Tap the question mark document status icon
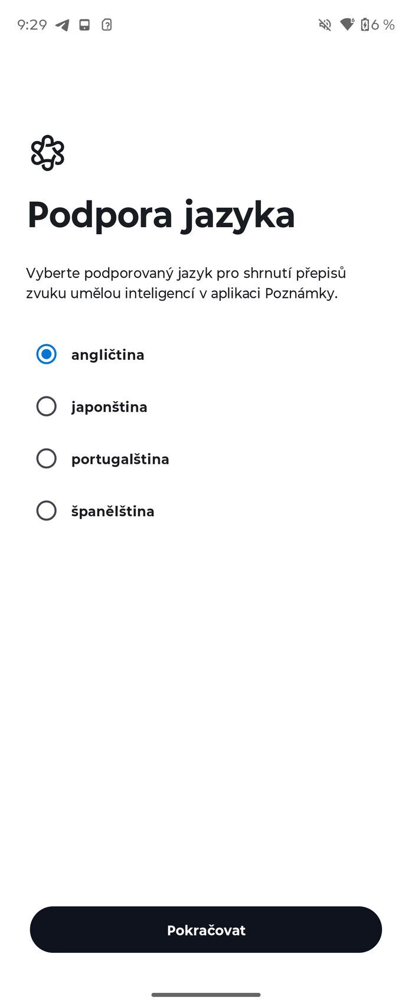Viewport: 412px width, 1007px height. coord(107,25)
